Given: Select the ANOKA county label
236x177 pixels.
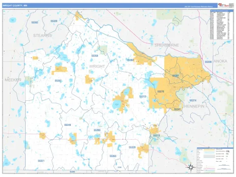Looking at the screenshot, I should point(221,61).
